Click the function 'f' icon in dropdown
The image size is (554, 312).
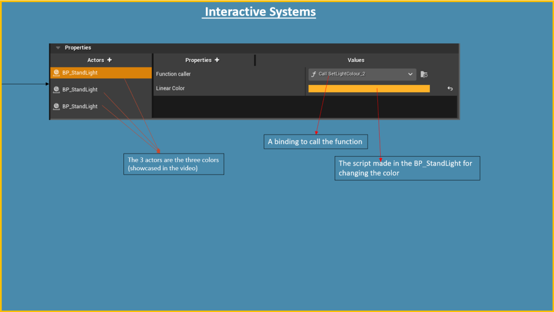(314, 74)
